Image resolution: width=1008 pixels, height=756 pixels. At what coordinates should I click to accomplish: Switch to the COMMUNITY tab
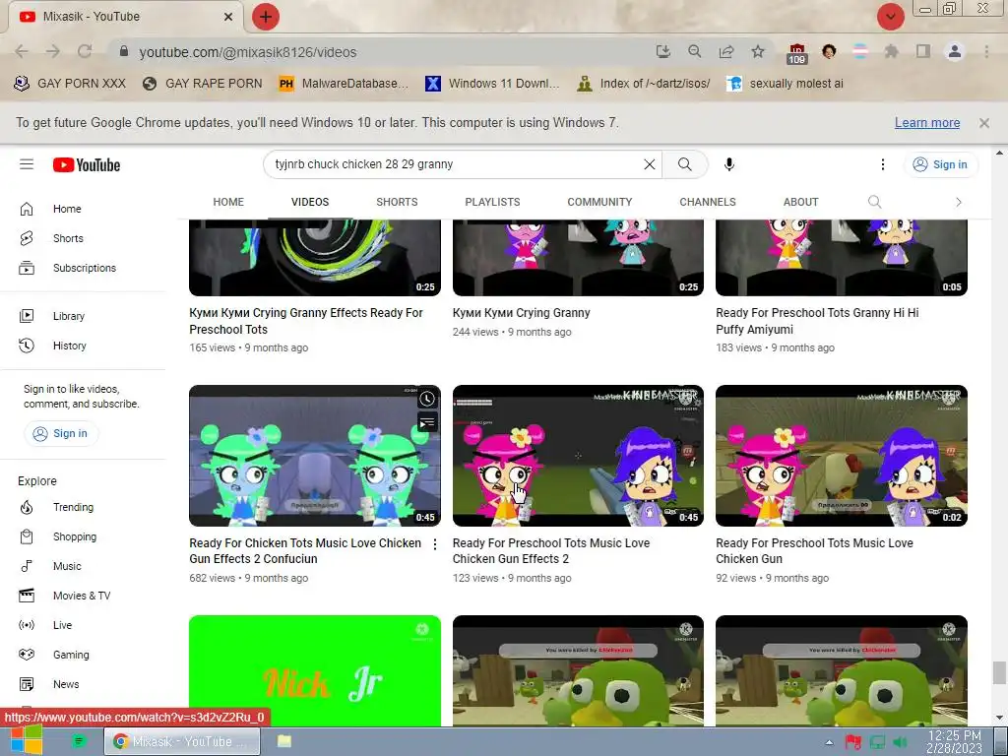599,202
